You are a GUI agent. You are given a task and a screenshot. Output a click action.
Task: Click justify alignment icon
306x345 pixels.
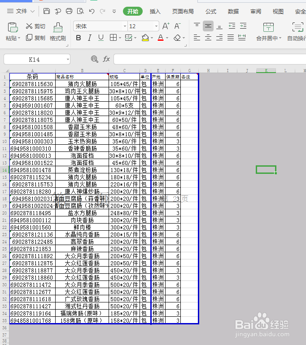click(x=231, y=38)
